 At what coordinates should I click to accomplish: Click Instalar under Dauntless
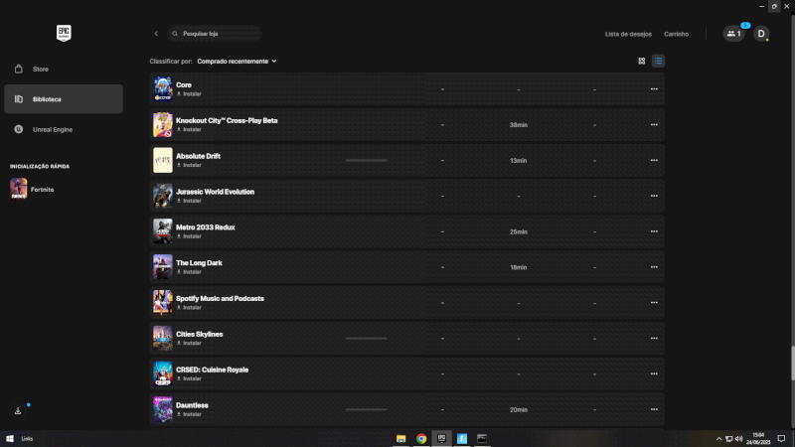[x=189, y=414]
